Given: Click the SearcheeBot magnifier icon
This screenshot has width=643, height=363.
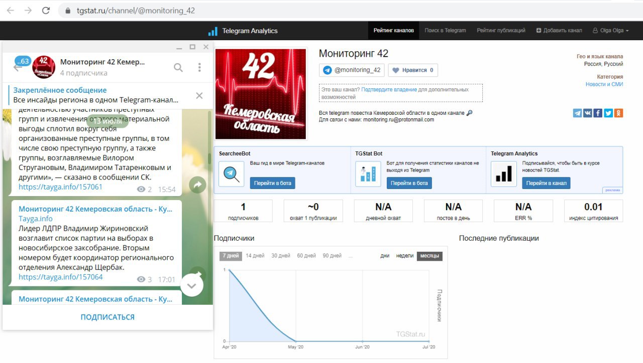Looking at the screenshot, I should (232, 173).
